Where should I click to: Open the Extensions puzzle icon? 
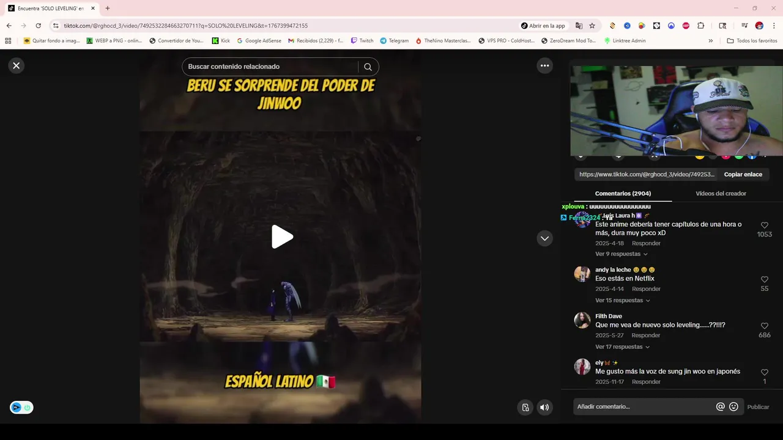tap(701, 26)
